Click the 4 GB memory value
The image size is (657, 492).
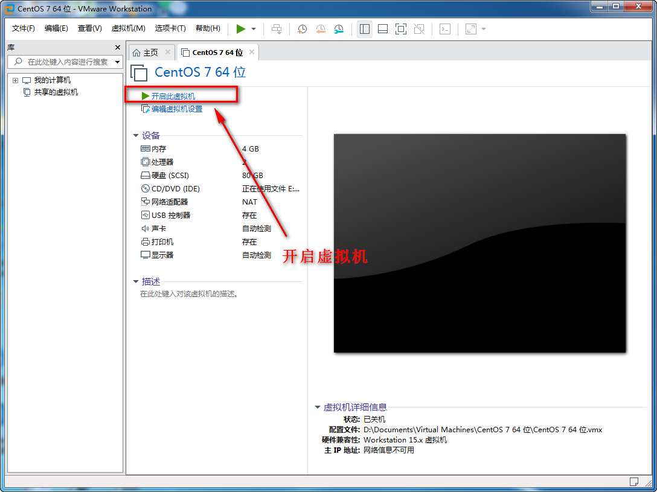click(x=251, y=149)
